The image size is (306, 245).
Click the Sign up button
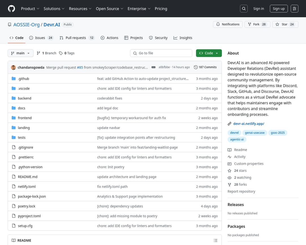pos(279,9)
